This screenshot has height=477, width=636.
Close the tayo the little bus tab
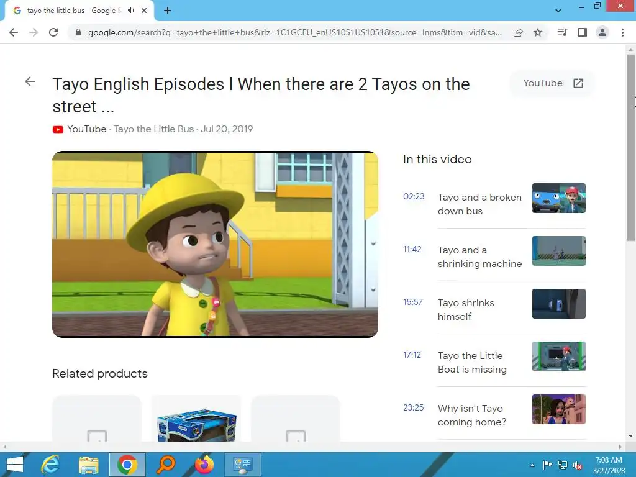click(144, 11)
